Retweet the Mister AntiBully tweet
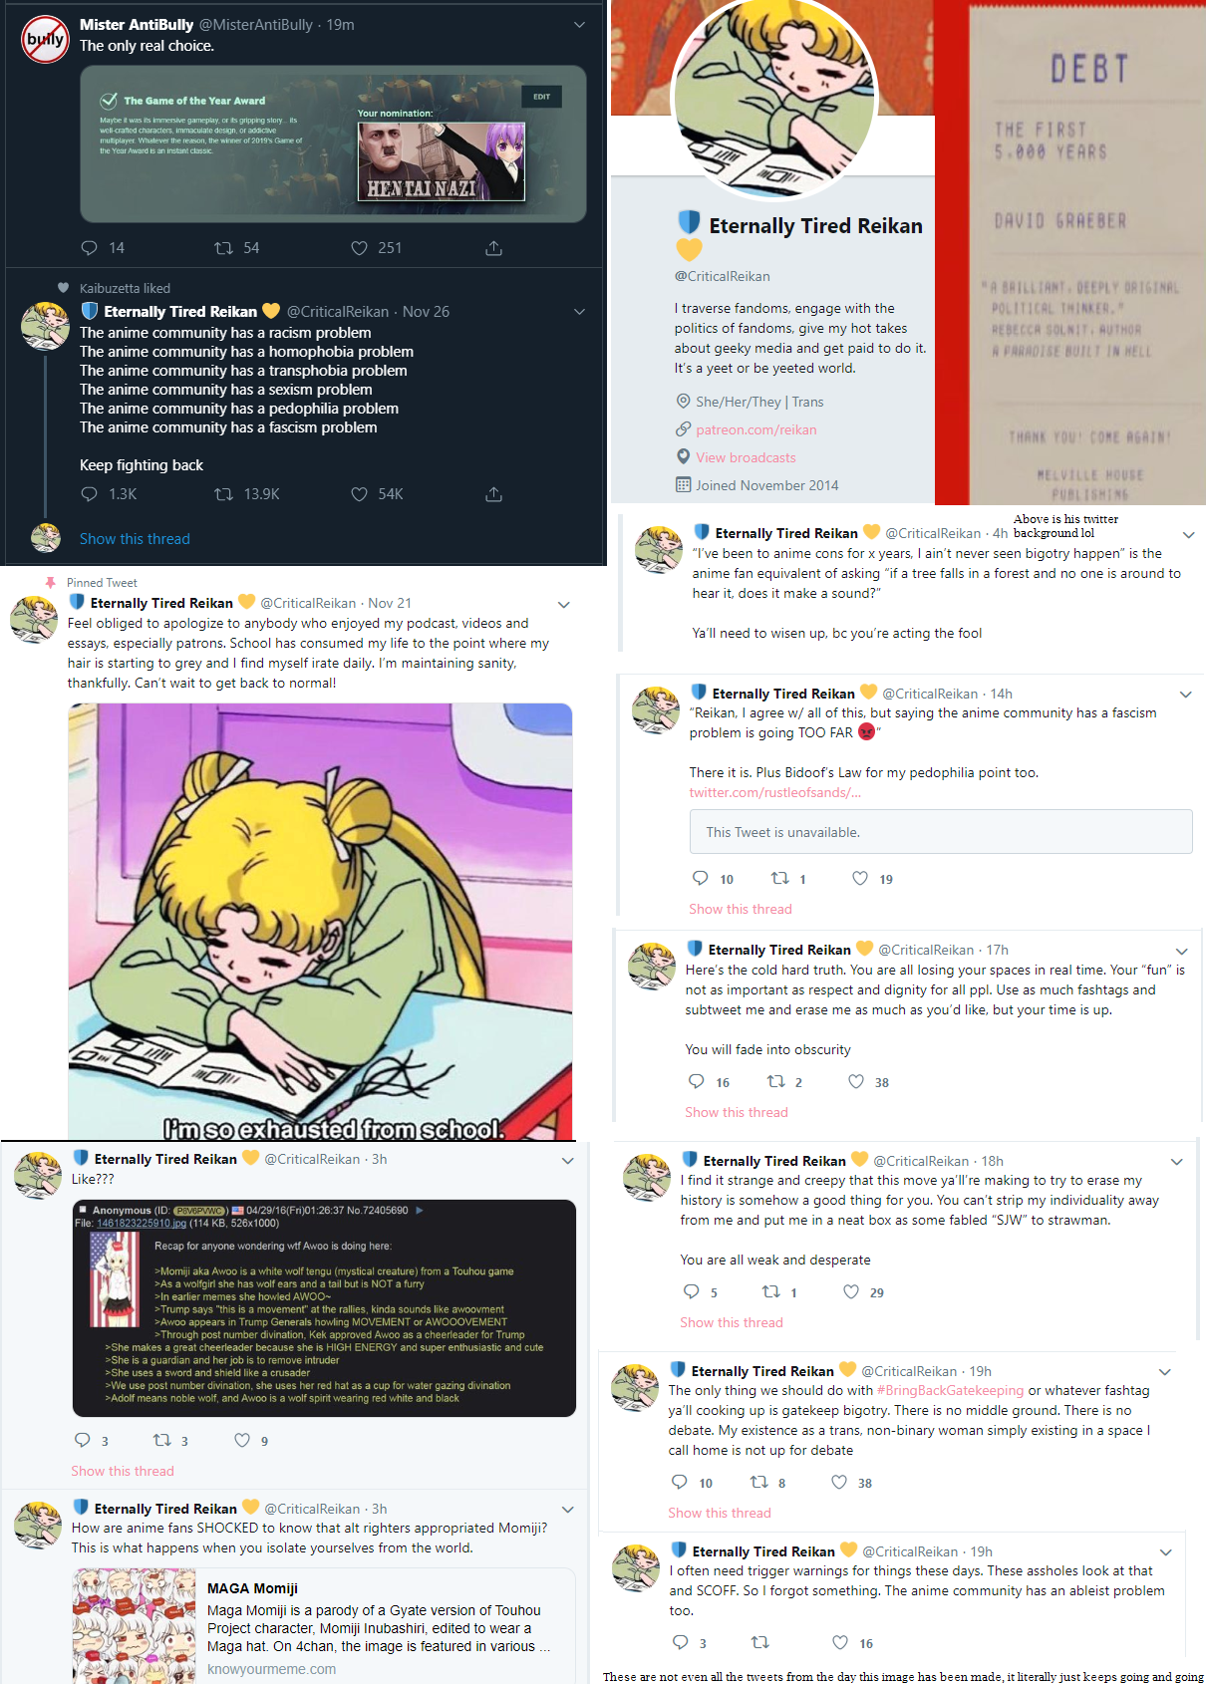Viewport: 1206px width, 1684px height. click(224, 247)
